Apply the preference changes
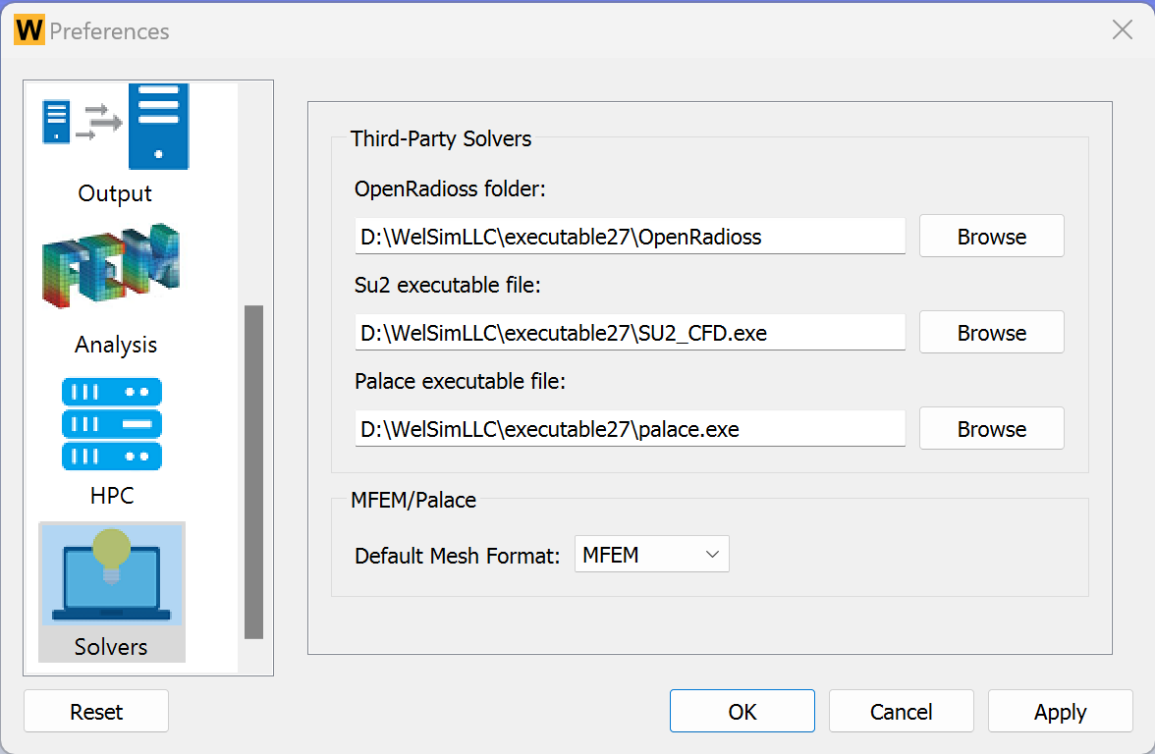The image size is (1155, 754). tap(1060, 712)
